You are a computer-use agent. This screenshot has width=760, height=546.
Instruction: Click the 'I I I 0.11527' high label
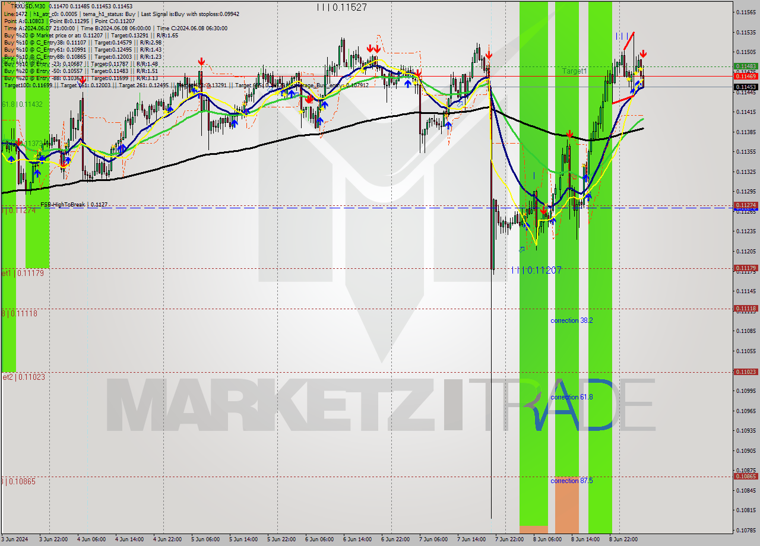tap(341, 8)
